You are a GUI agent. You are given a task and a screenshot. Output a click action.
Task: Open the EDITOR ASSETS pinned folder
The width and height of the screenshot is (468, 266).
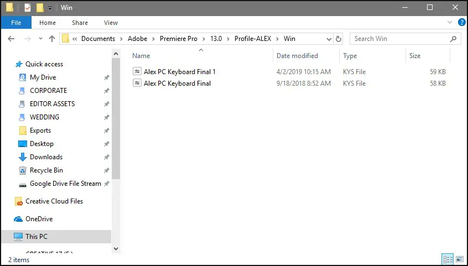[x=52, y=104]
